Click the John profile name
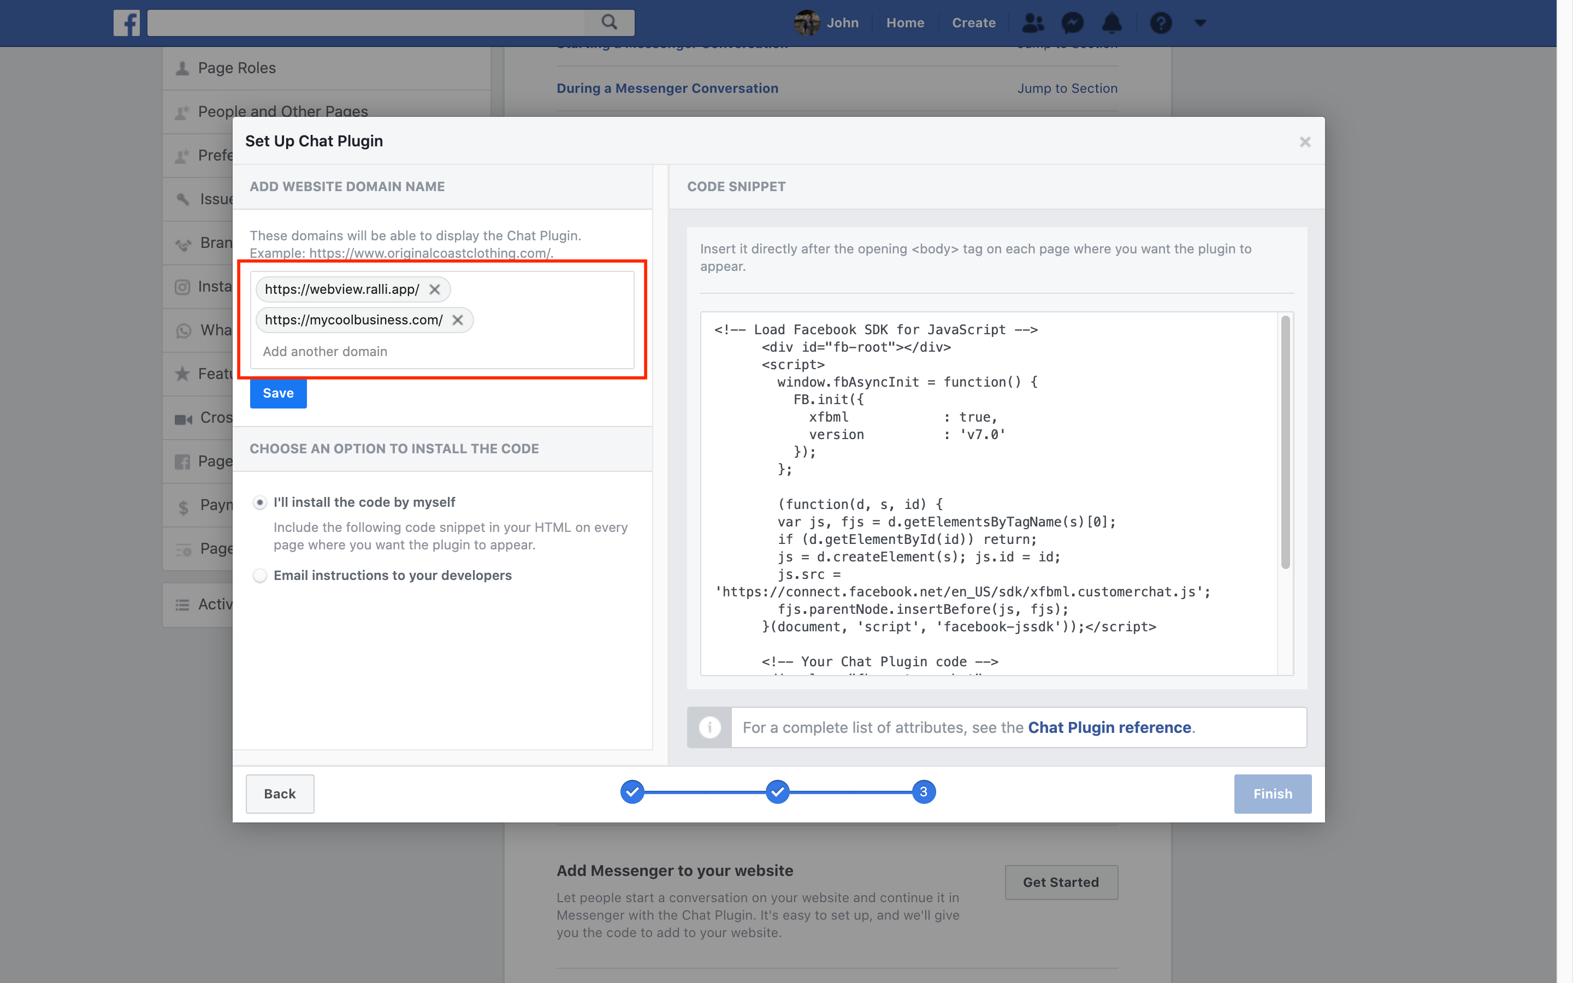The width and height of the screenshot is (1573, 983). pyautogui.click(x=842, y=23)
